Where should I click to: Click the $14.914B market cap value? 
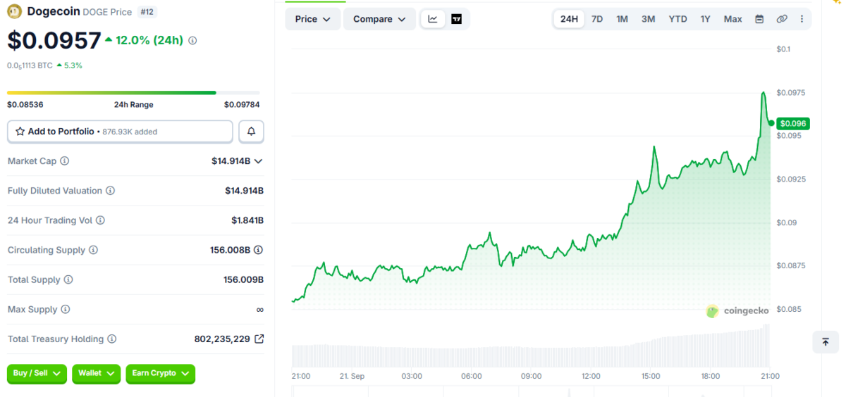231,161
